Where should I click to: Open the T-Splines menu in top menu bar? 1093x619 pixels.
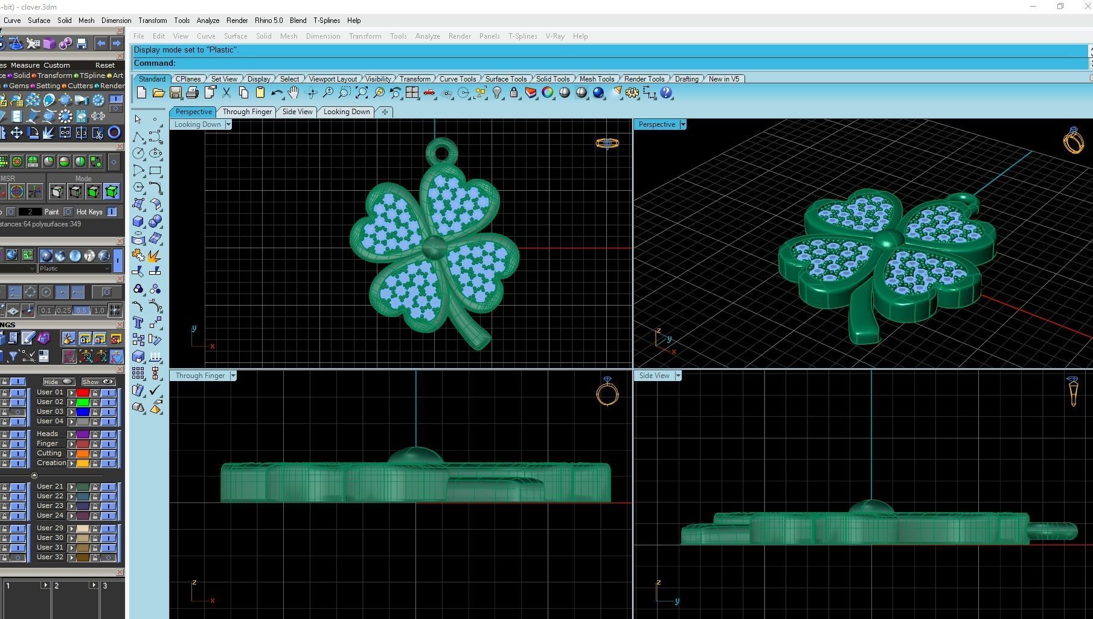coord(327,21)
